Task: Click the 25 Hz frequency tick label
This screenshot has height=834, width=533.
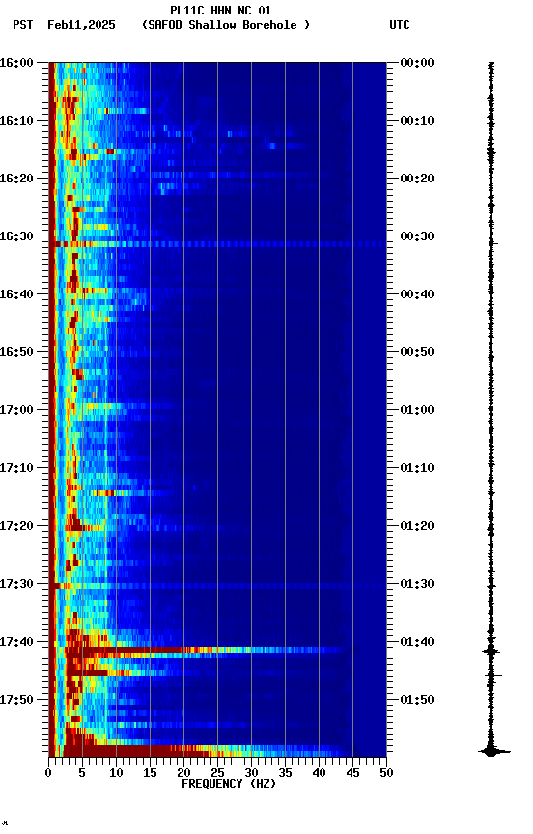Action: (x=217, y=773)
